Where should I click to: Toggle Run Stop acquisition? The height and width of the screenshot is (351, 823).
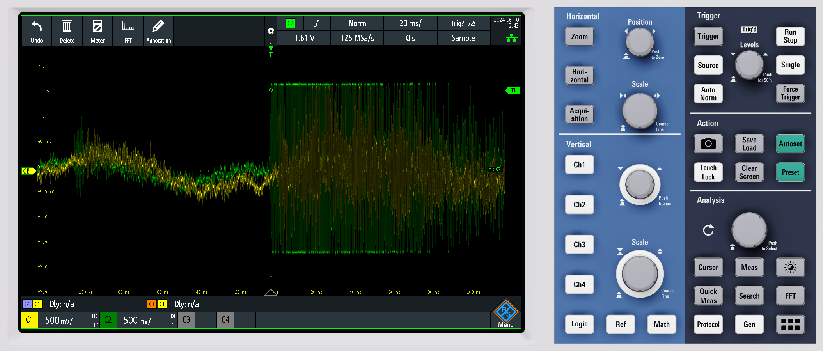[x=790, y=36]
